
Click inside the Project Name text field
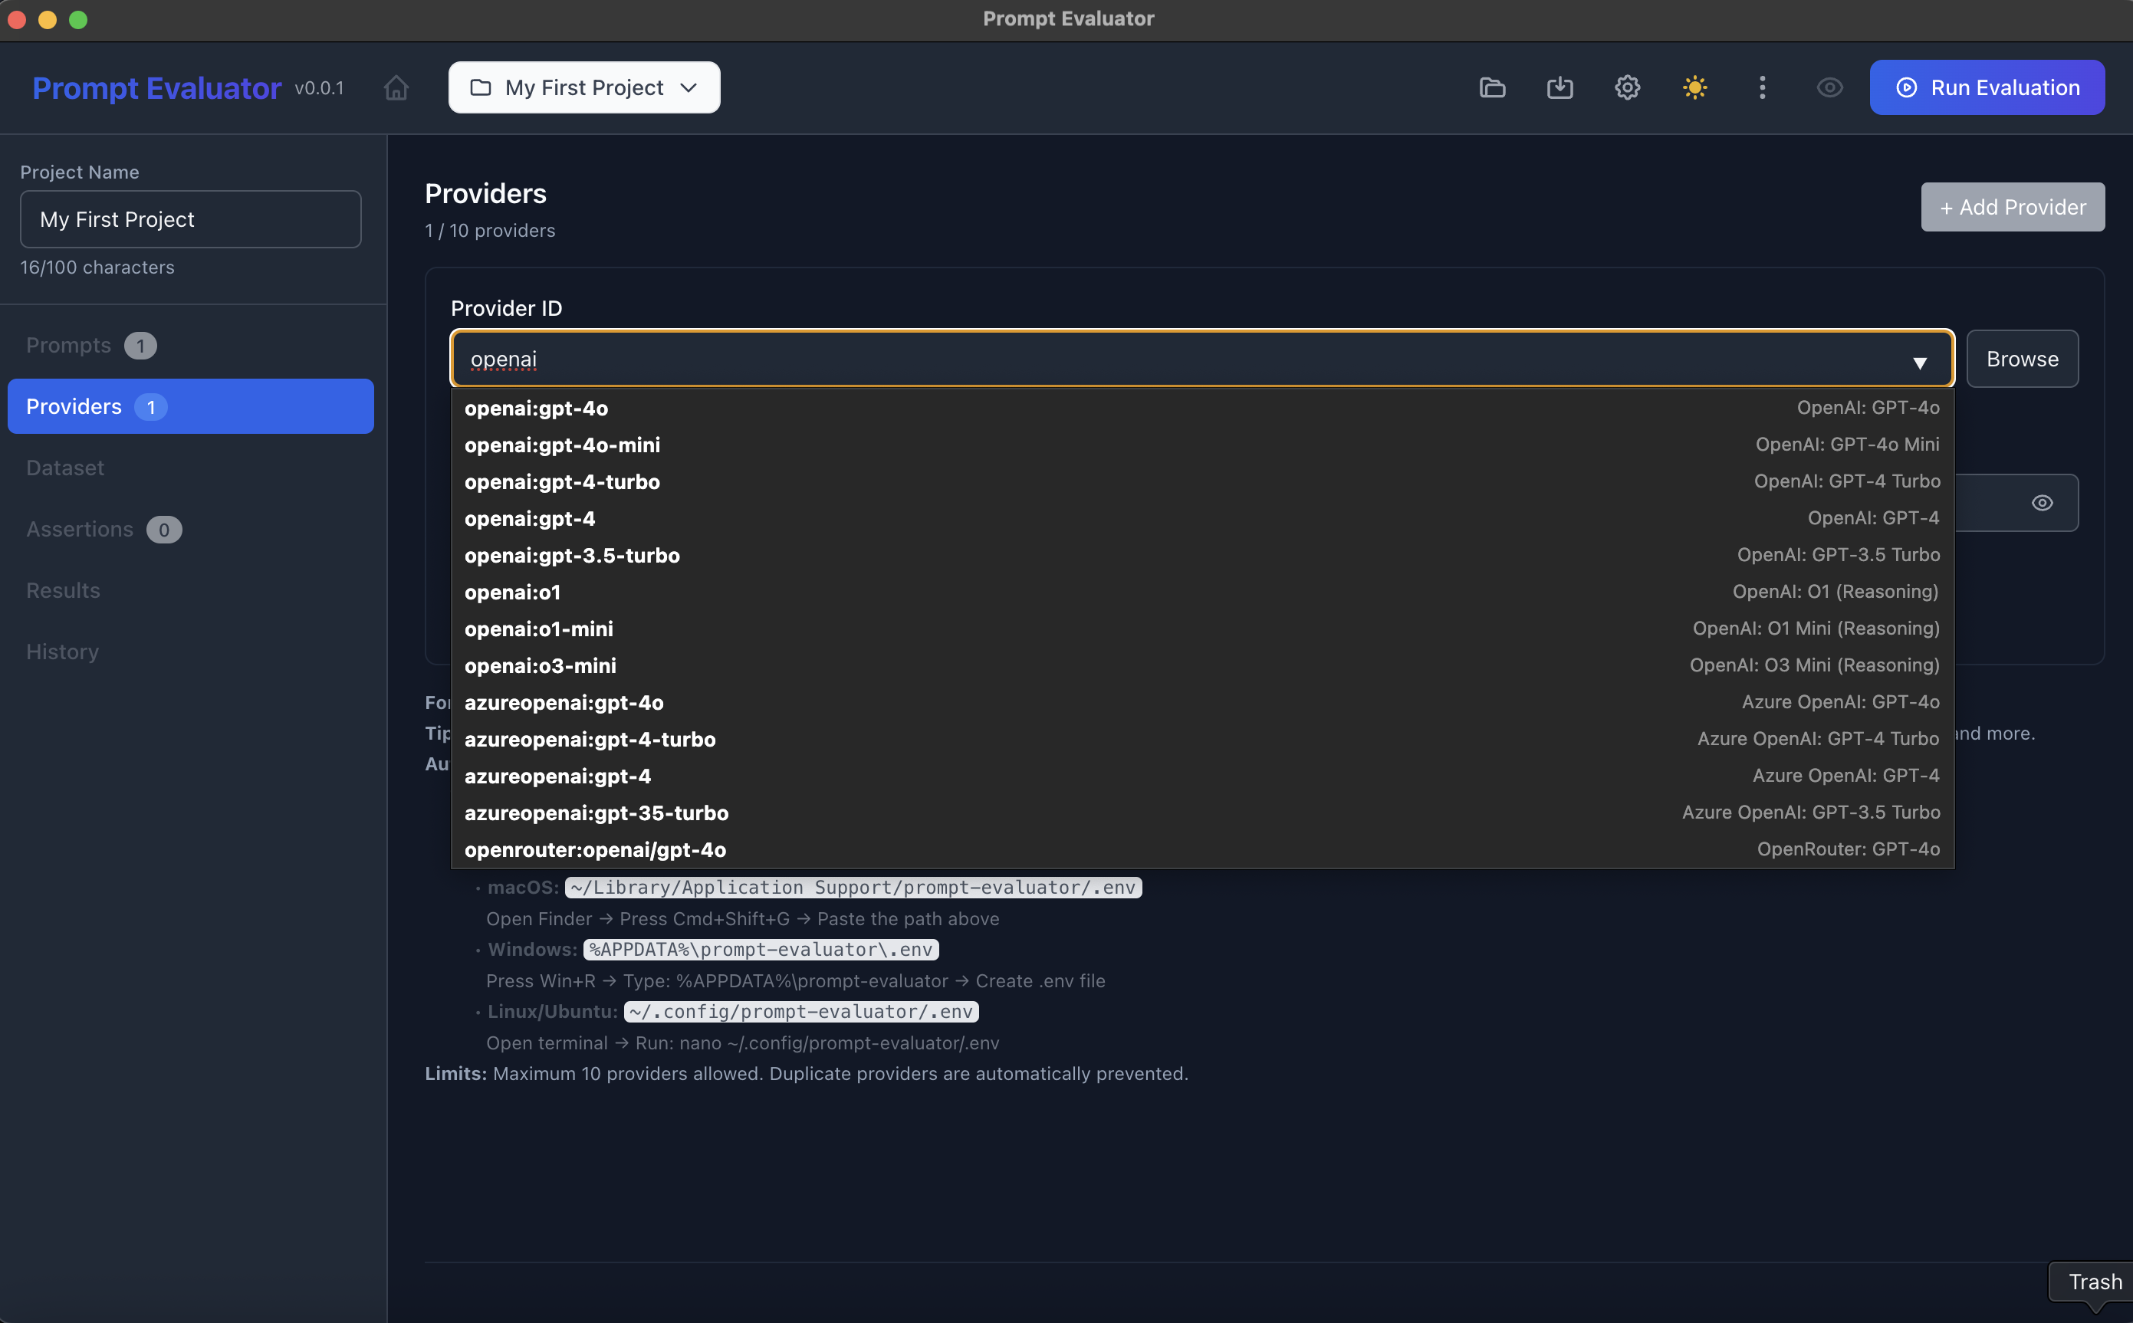190,218
